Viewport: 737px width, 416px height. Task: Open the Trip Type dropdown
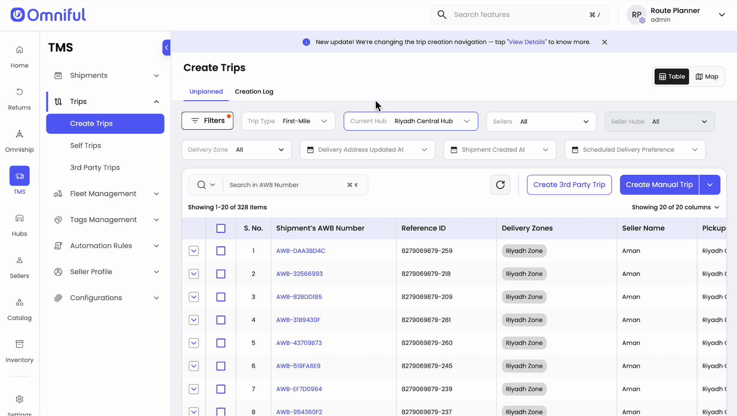(x=288, y=121)
